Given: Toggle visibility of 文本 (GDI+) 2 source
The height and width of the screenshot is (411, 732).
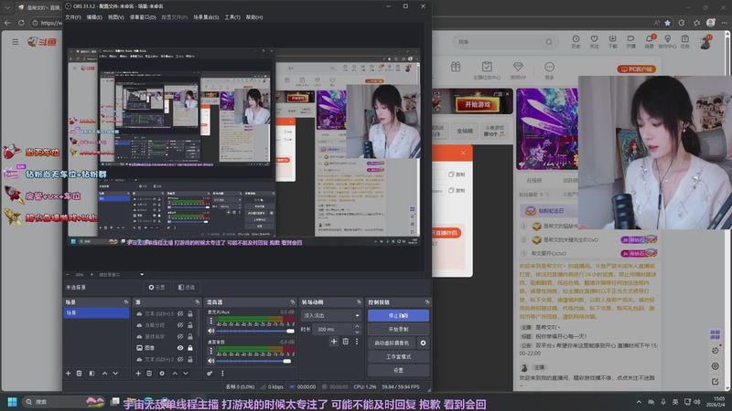Looking at the screenshot, I should [180, 359].
